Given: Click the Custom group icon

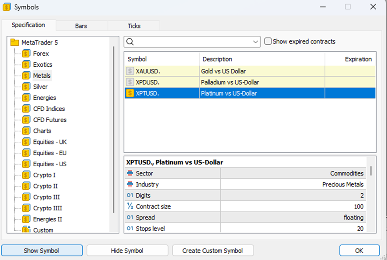Looking at the screenshot, I should 26,229.
